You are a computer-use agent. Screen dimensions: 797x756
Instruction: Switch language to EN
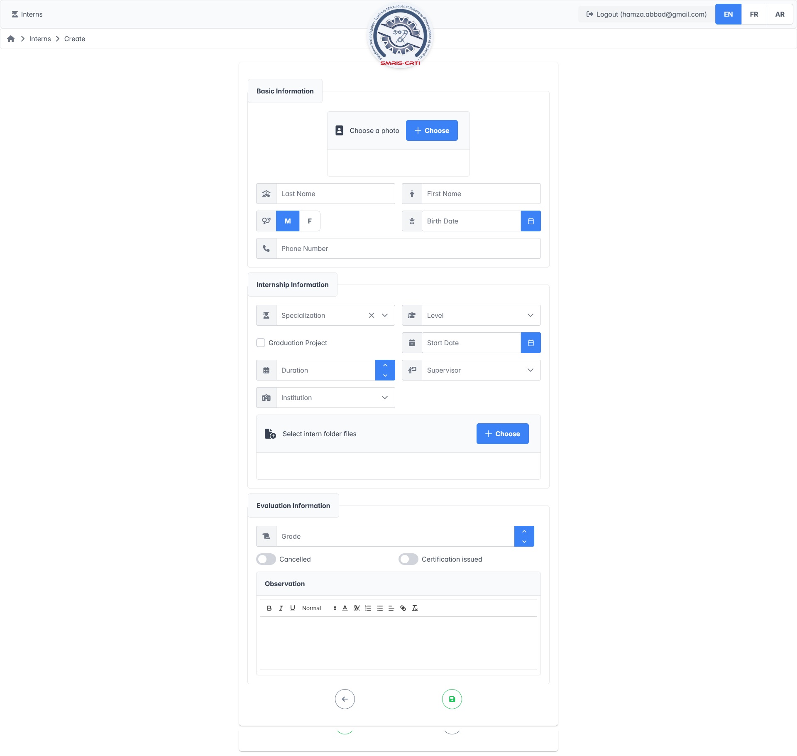pos(728,14)
